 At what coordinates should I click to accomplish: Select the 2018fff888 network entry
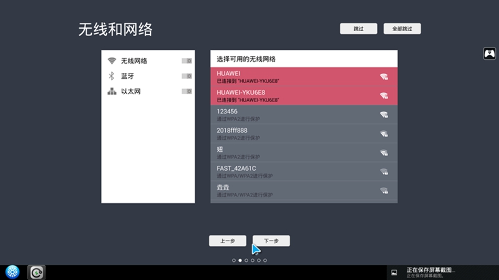tap(293, 133)
